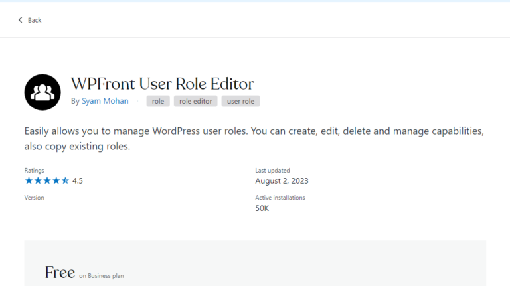Click the WPFront User Role Editor logo
The image size is (510, 286).
point(42,92)
